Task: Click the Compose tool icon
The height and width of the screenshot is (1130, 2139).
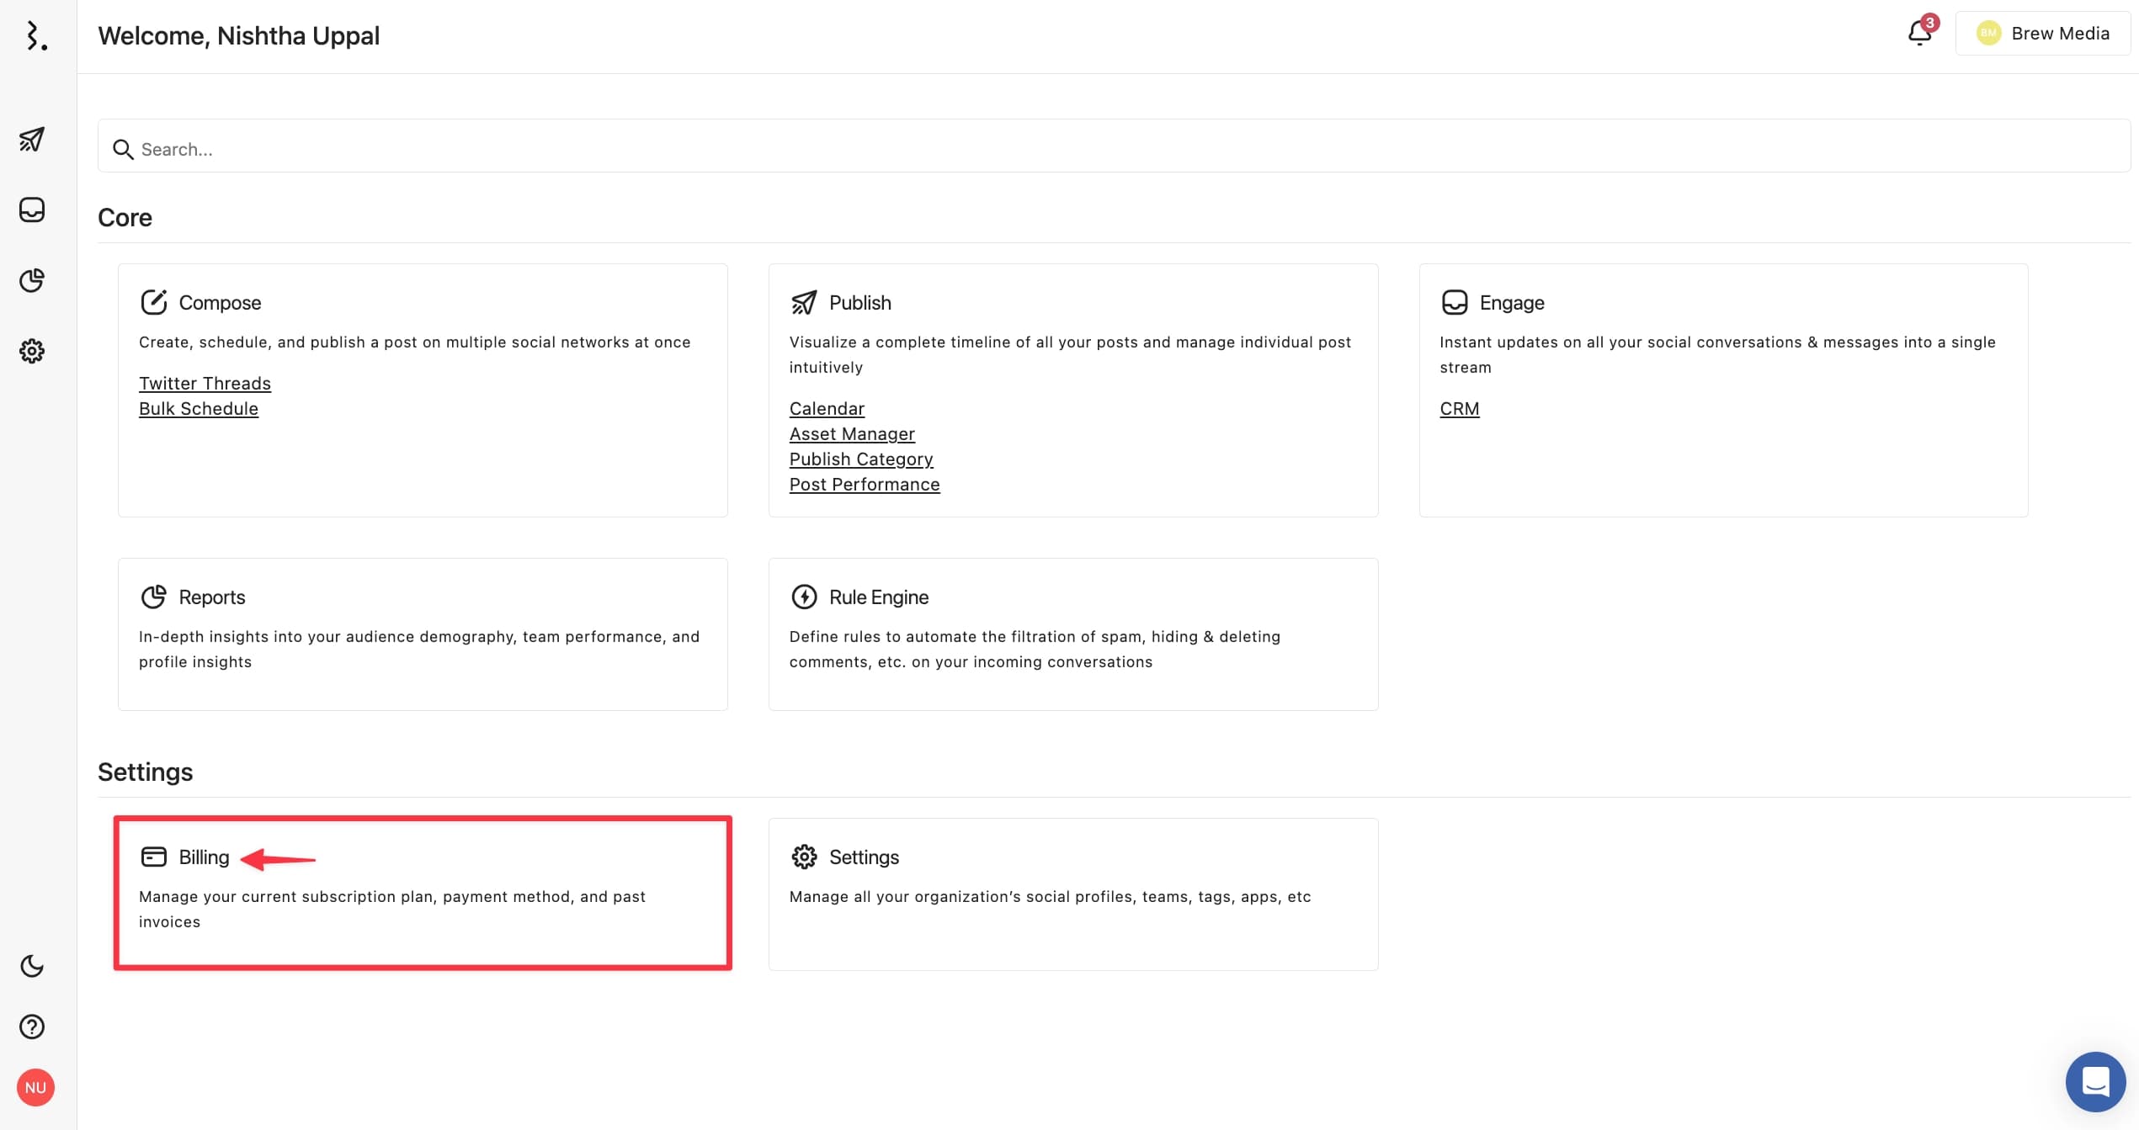Action: point(152,301)
